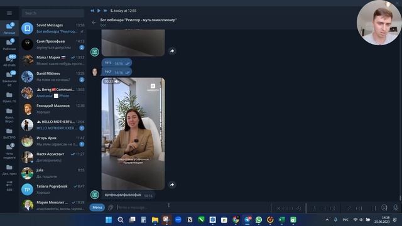Open the bot Menu button

coord(97,207)
